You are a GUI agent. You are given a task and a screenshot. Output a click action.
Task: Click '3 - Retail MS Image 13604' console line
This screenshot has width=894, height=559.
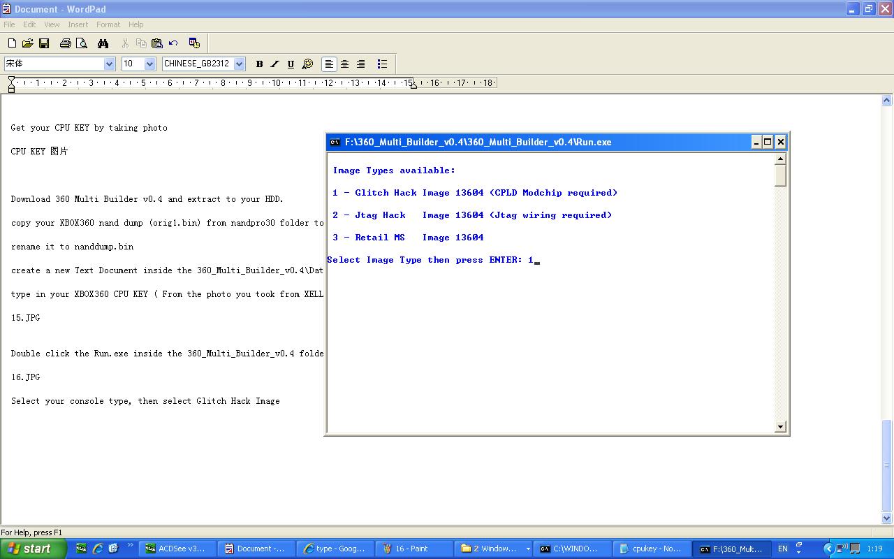(408, 238)
